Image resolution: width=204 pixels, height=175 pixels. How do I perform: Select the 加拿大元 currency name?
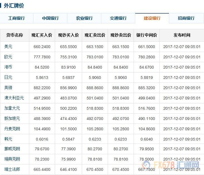12,108
